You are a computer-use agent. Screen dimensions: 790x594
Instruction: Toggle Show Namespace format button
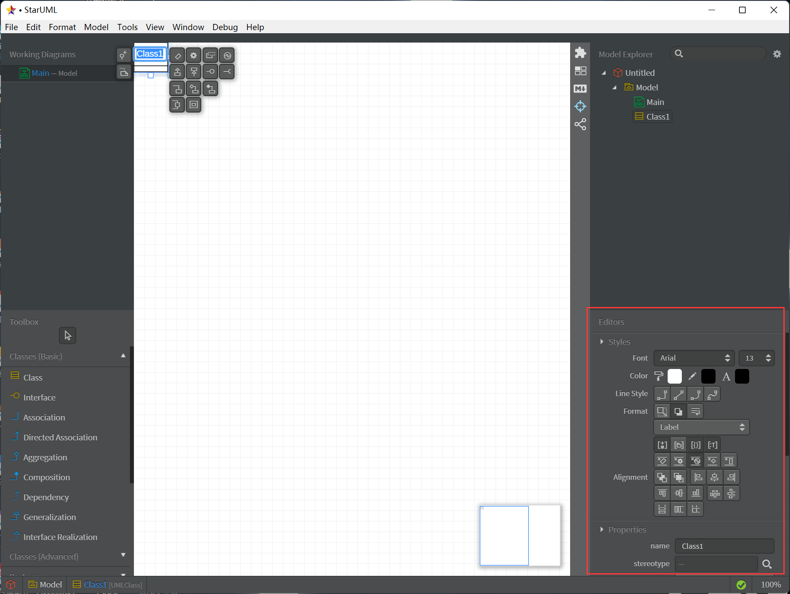[679, 445]
